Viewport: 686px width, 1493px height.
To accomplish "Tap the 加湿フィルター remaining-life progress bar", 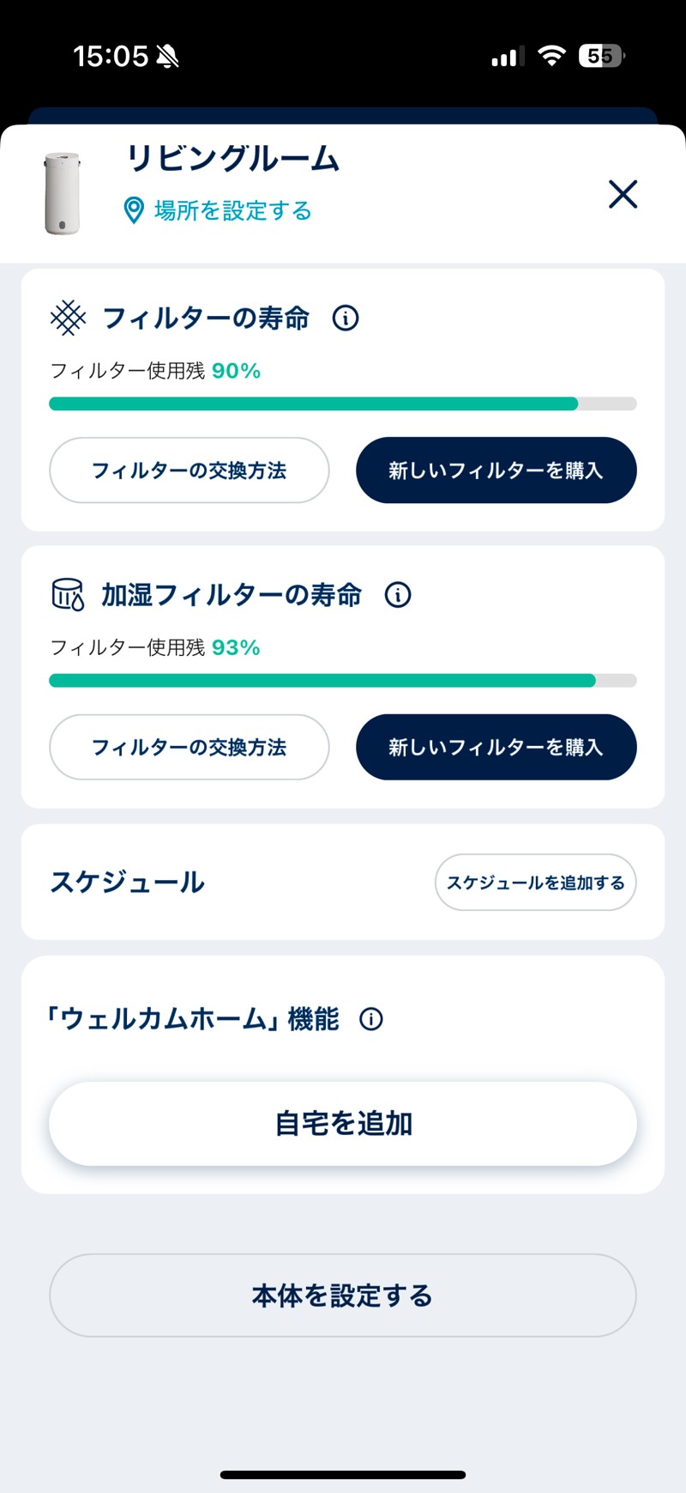I will (343, 681).
